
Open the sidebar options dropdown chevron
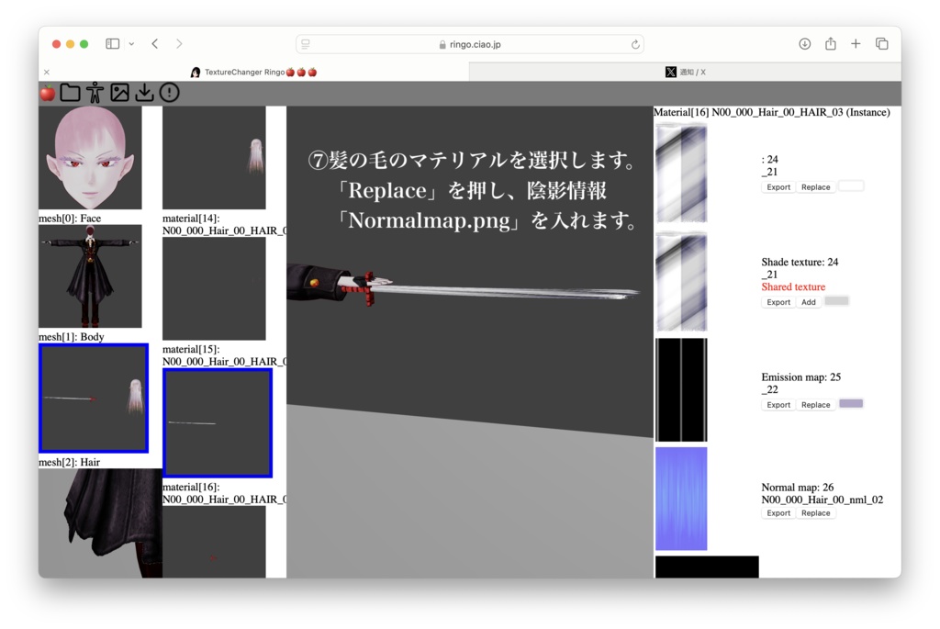(130, 44)
